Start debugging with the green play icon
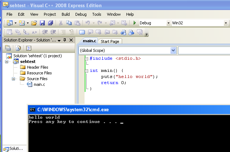 point(134,23)
